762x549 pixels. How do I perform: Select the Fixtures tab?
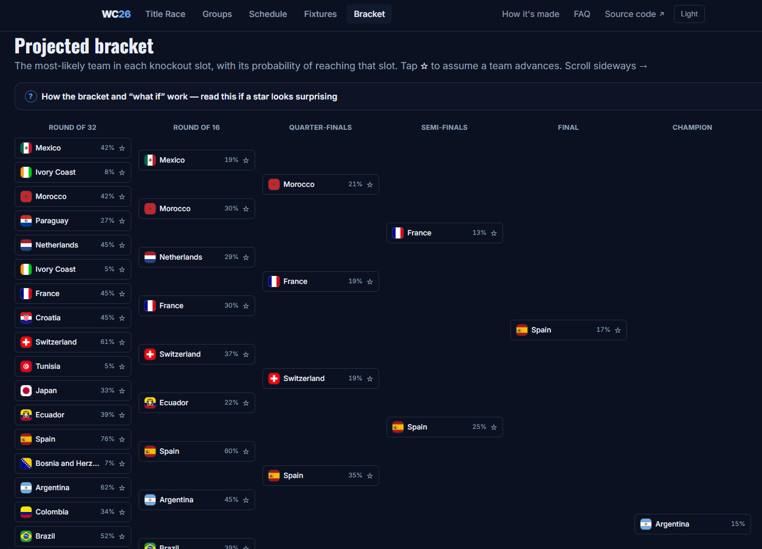pos(320,14)
